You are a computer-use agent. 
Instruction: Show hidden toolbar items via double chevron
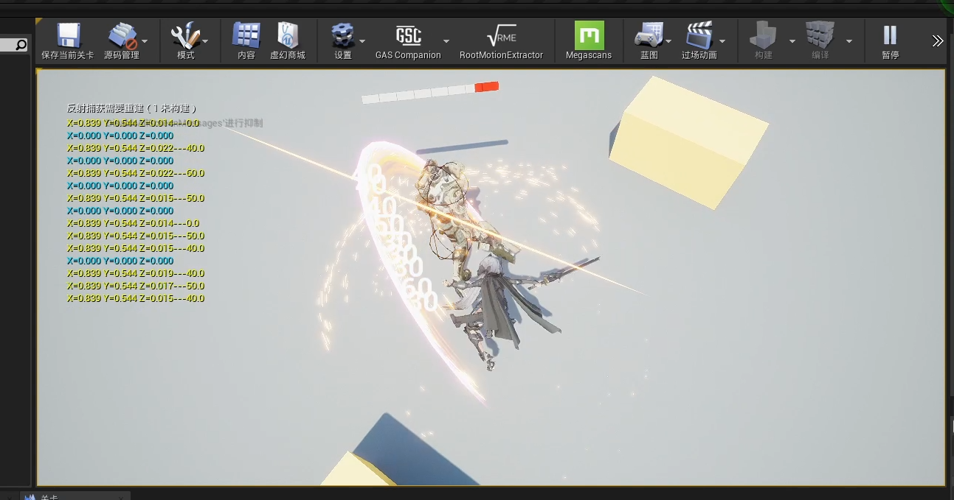(938, 41)
